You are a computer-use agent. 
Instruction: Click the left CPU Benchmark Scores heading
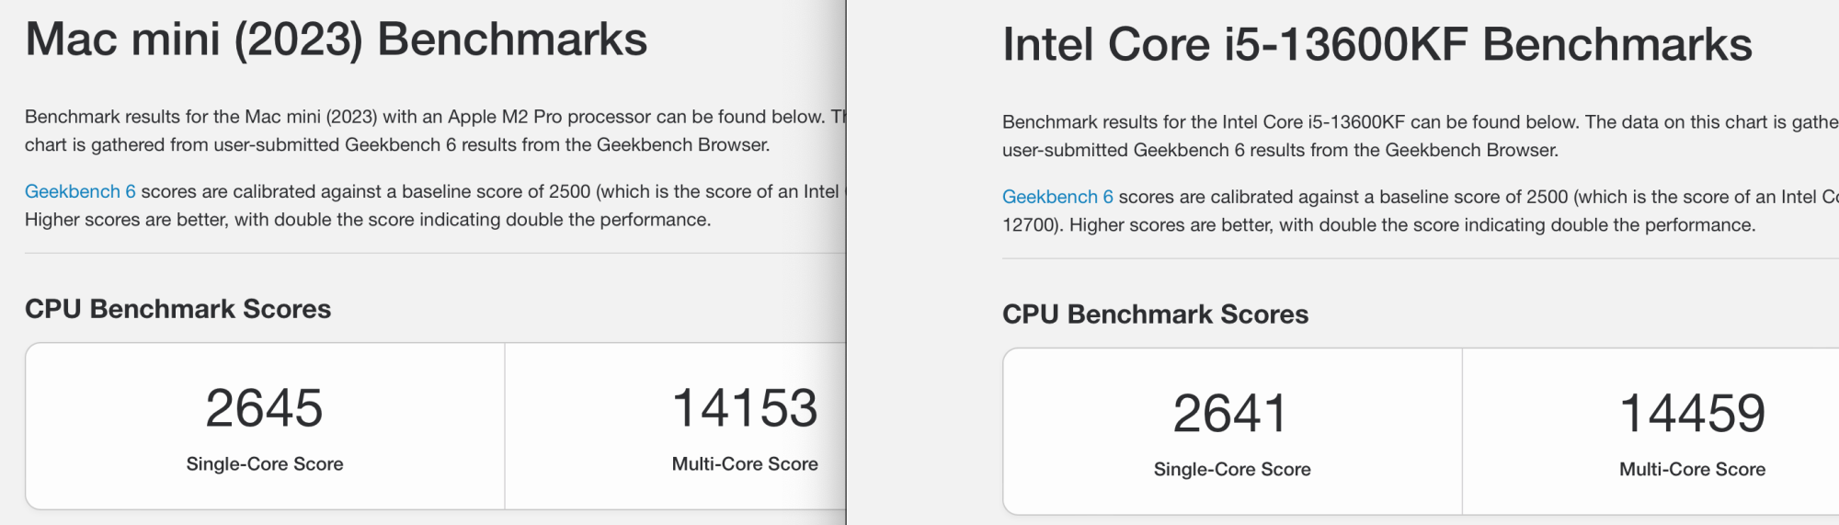point(177,309)
